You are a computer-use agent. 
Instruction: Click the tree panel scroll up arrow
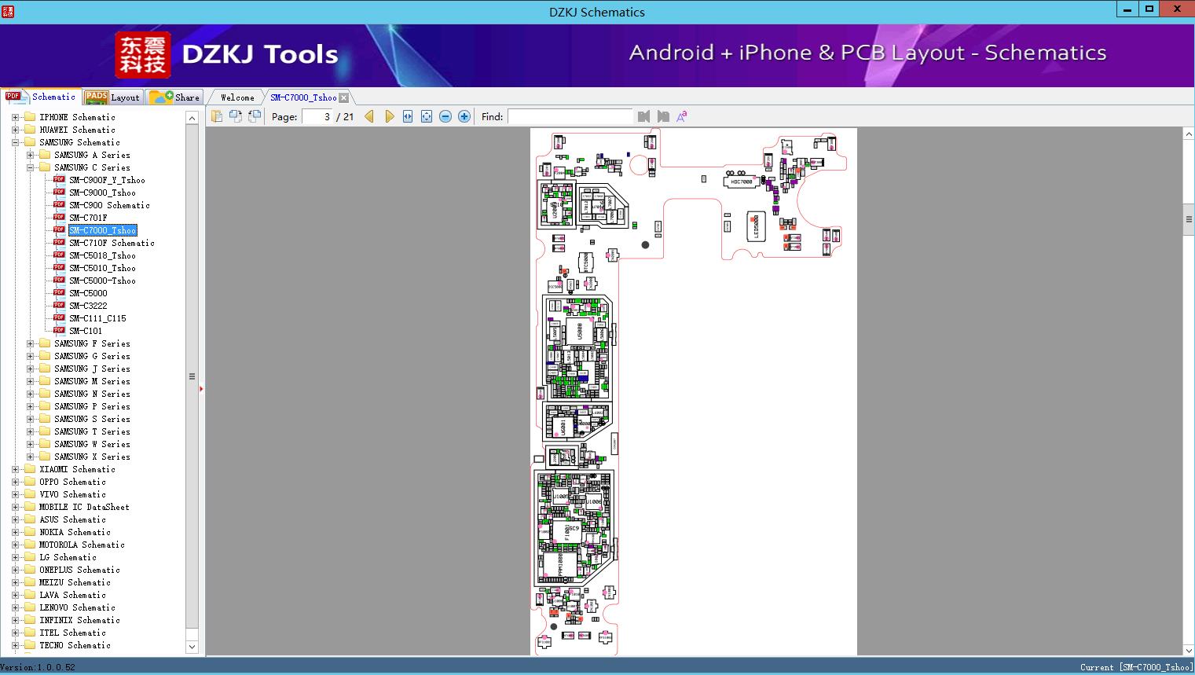(x=192, y=118)
